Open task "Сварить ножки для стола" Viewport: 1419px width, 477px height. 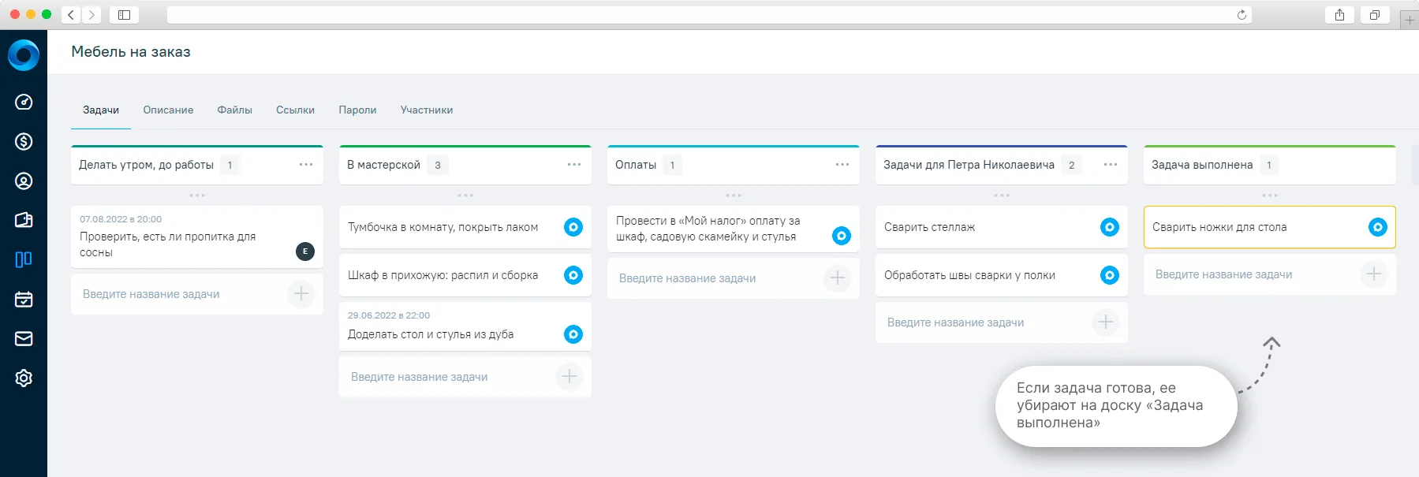coord(1270,227)
